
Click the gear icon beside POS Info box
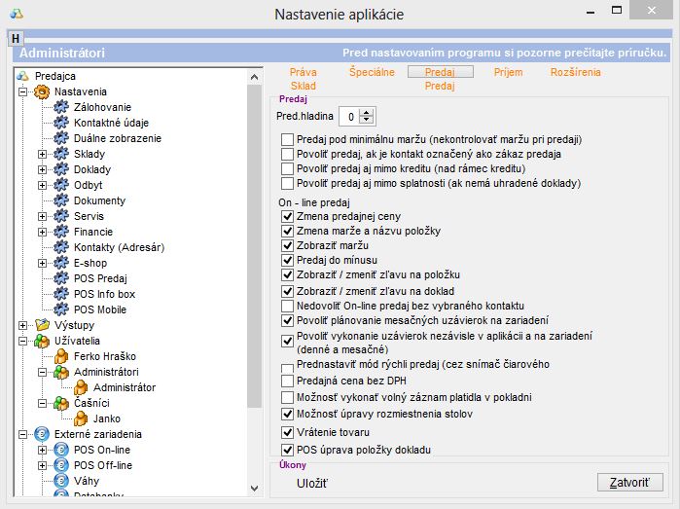point(61,294)
